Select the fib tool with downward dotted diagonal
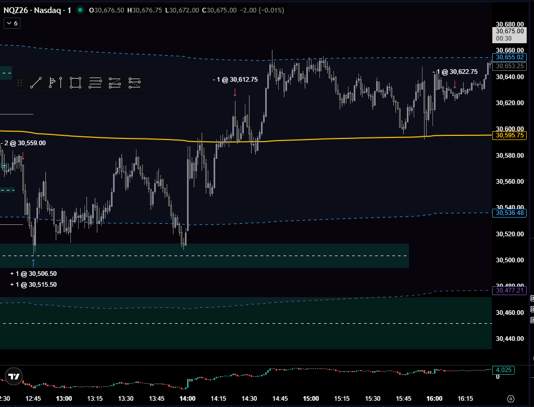The height and width of the screenshot is (407, 534). [x=134, y=83]
